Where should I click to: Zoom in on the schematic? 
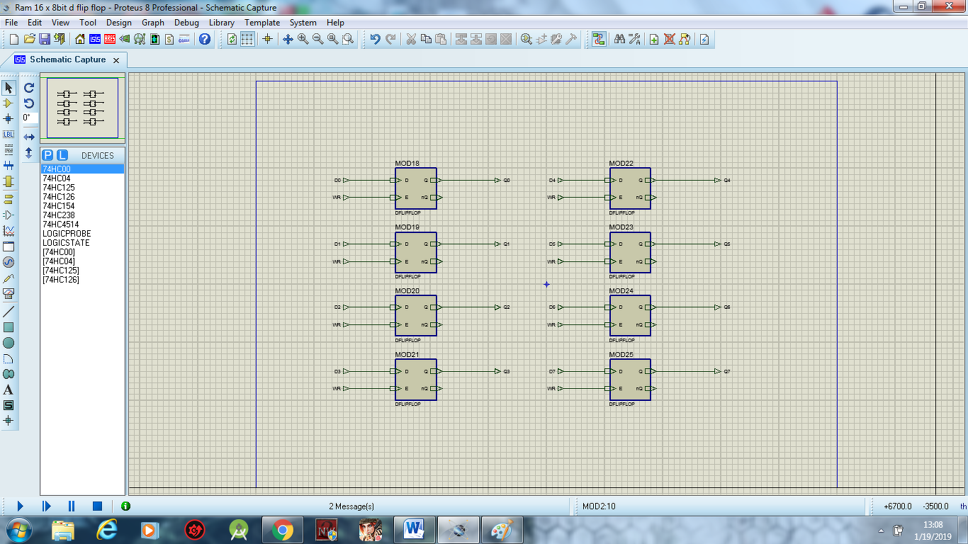(303, 39)
